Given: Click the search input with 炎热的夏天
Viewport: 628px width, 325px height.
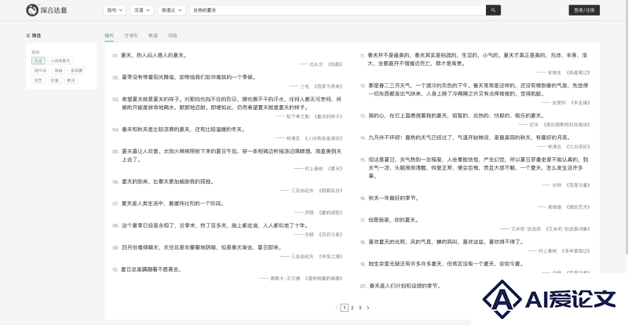Looking at the screenshot, I should click(338, 10).
